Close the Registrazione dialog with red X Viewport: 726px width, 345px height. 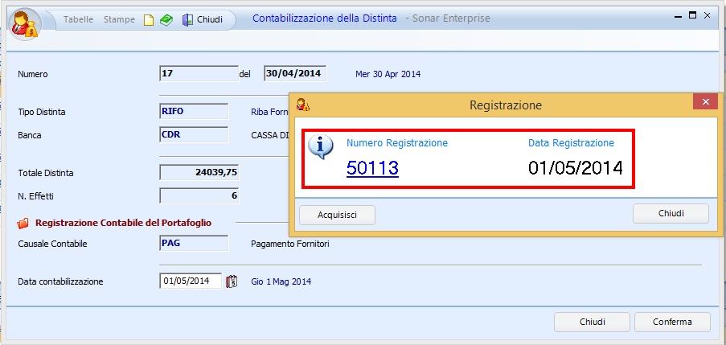click(x=705, y=102)
